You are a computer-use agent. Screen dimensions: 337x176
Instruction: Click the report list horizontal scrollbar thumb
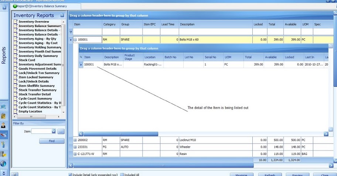[31, 117]
